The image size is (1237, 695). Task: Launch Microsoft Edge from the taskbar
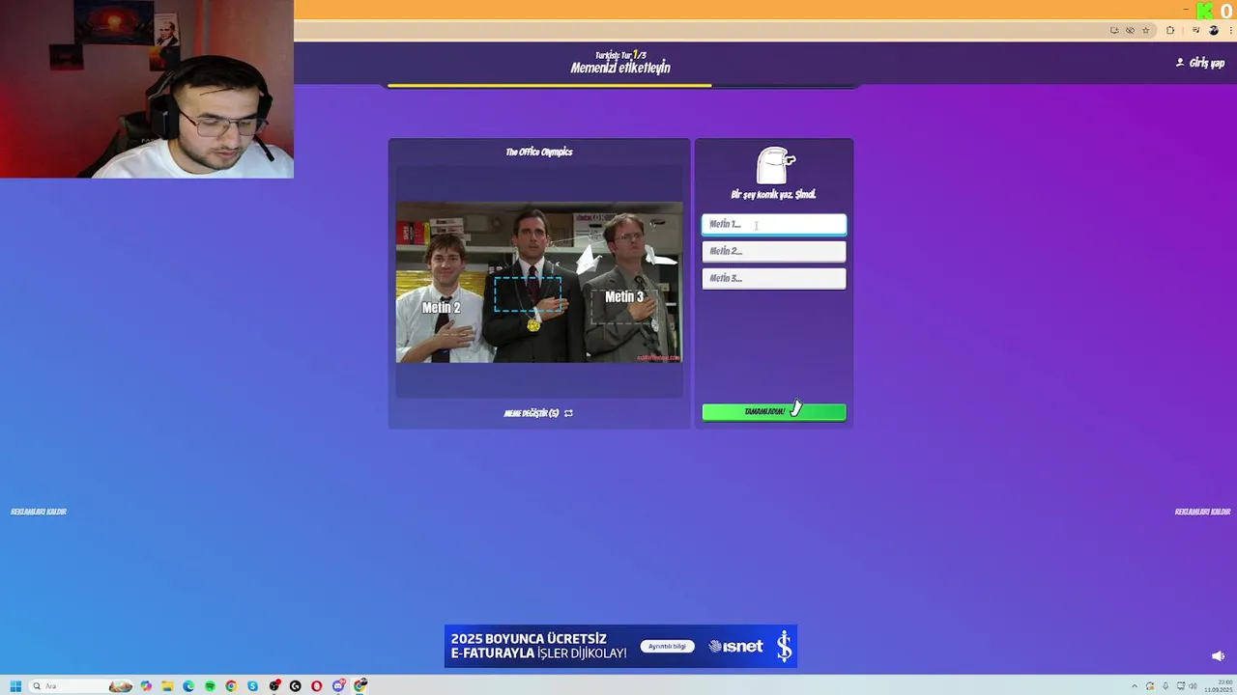[188, 686]
